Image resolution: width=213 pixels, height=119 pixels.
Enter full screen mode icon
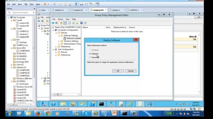(x=86, y=4)
